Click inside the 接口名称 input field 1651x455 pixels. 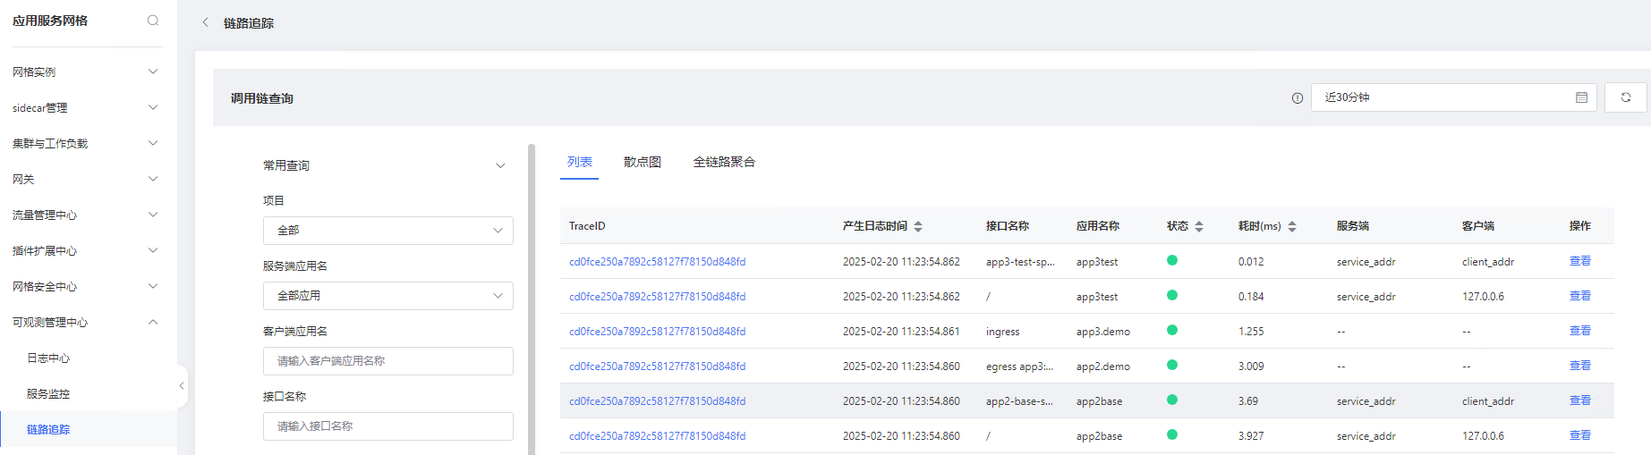[x=388, y=426]
